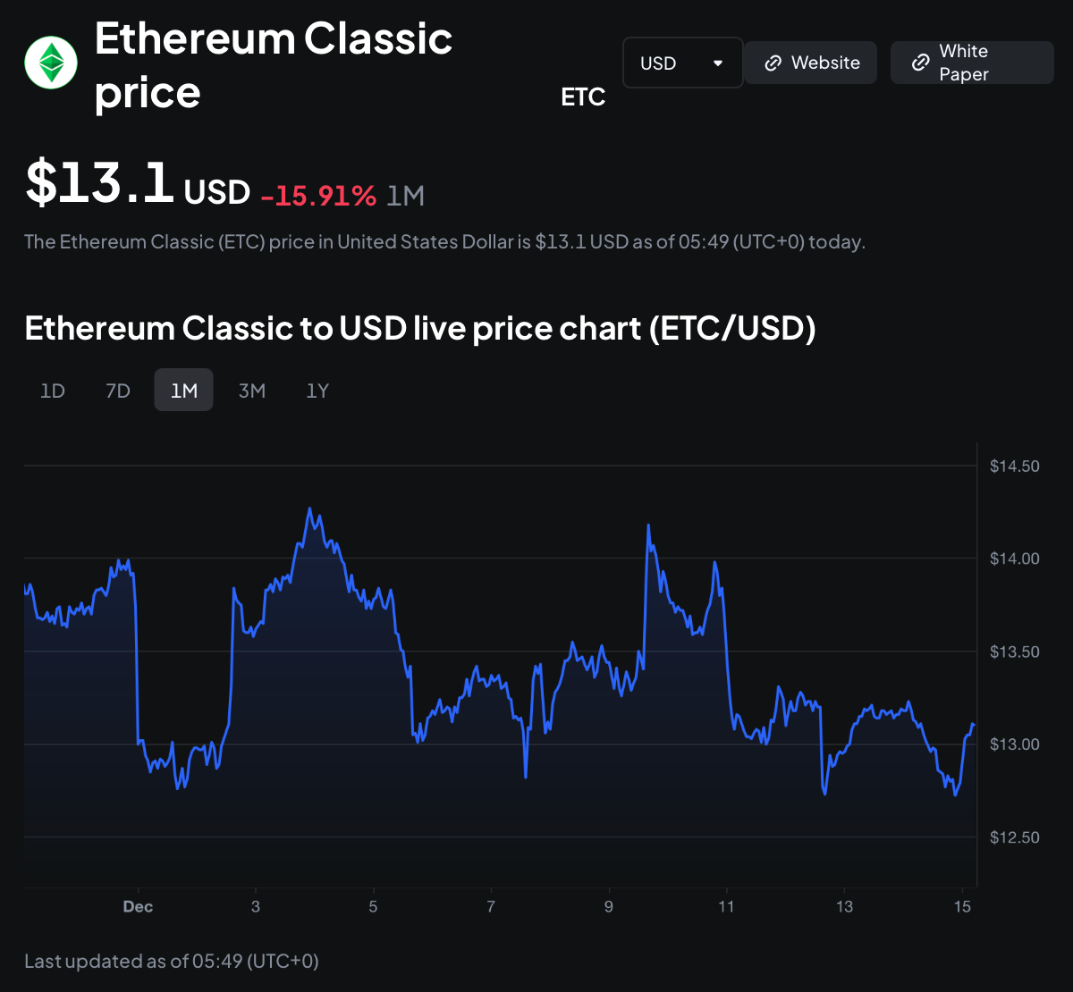The image size is (1073, 992).
Task: Click the Dec label on the date axis
Action: click(x=138, y=907)
